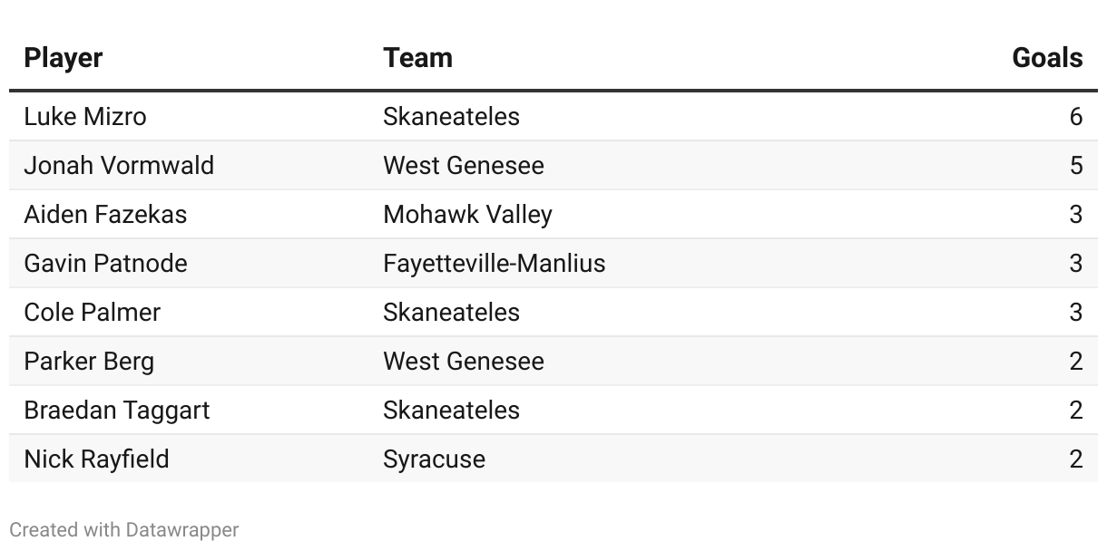The image size is (1107, 551).
Task: Select West Genesee team in Parker Berg's row
Action: 464,362
